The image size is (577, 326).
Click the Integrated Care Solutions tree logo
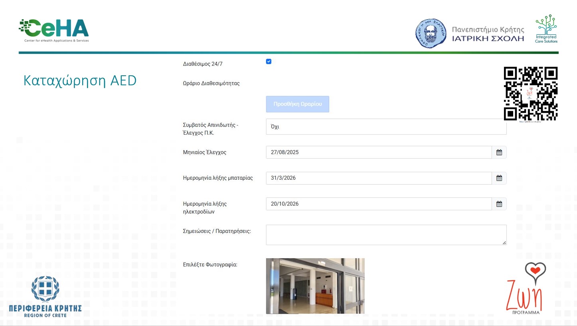[546, 29]
